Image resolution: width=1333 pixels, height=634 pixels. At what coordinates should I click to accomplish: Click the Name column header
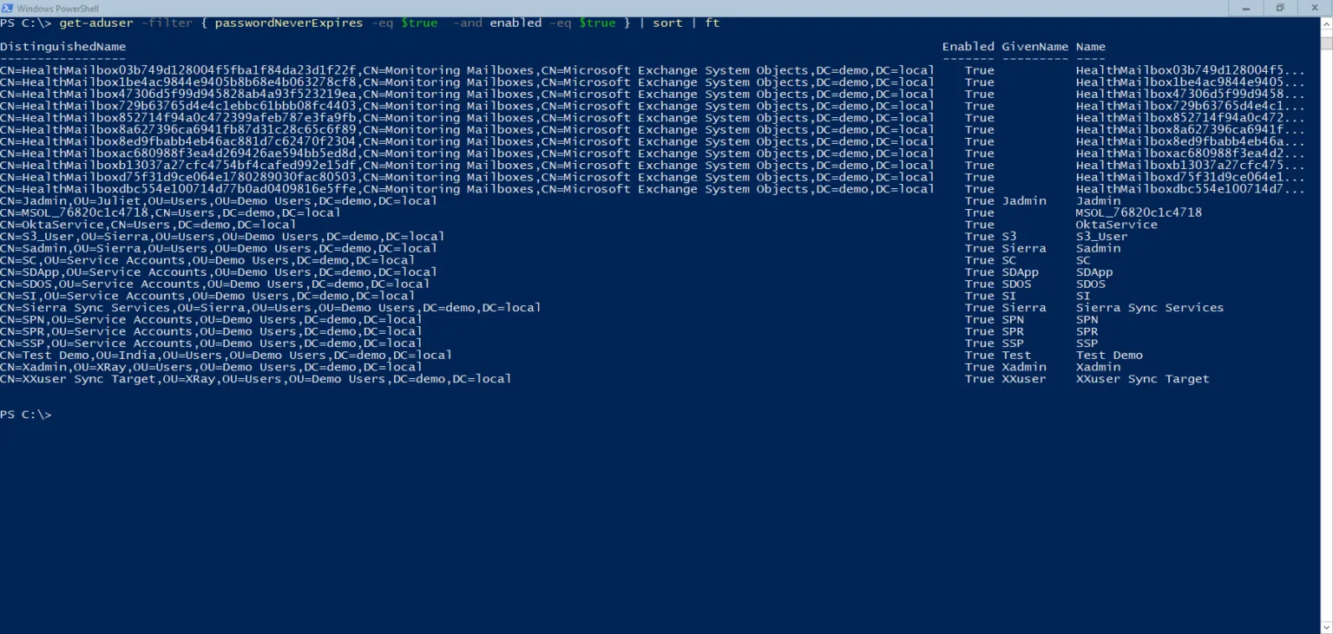pyautogui.click(x=1090, y=46)
